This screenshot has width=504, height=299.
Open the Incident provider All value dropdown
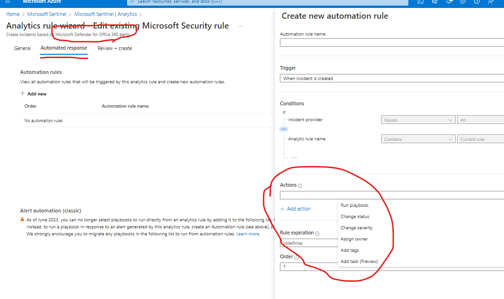point(481,120)
